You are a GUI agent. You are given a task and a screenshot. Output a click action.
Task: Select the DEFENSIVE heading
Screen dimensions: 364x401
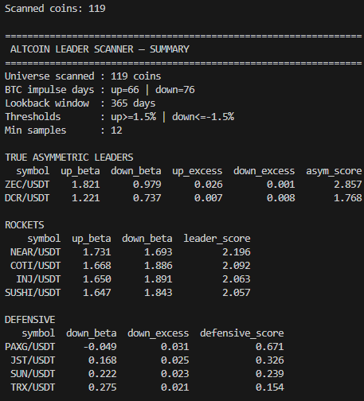pos(30,320)
